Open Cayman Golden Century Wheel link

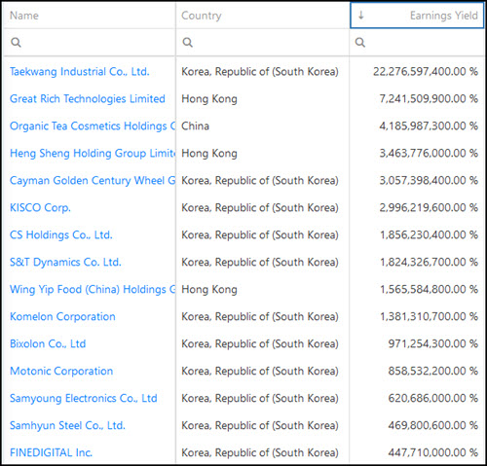click(93, 180)
